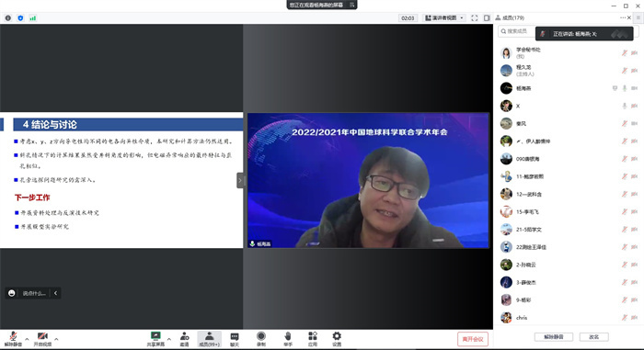The width and height of the screenshot is (644, 350).
Task: Click the green network signal icon
Action: point(32,18)
